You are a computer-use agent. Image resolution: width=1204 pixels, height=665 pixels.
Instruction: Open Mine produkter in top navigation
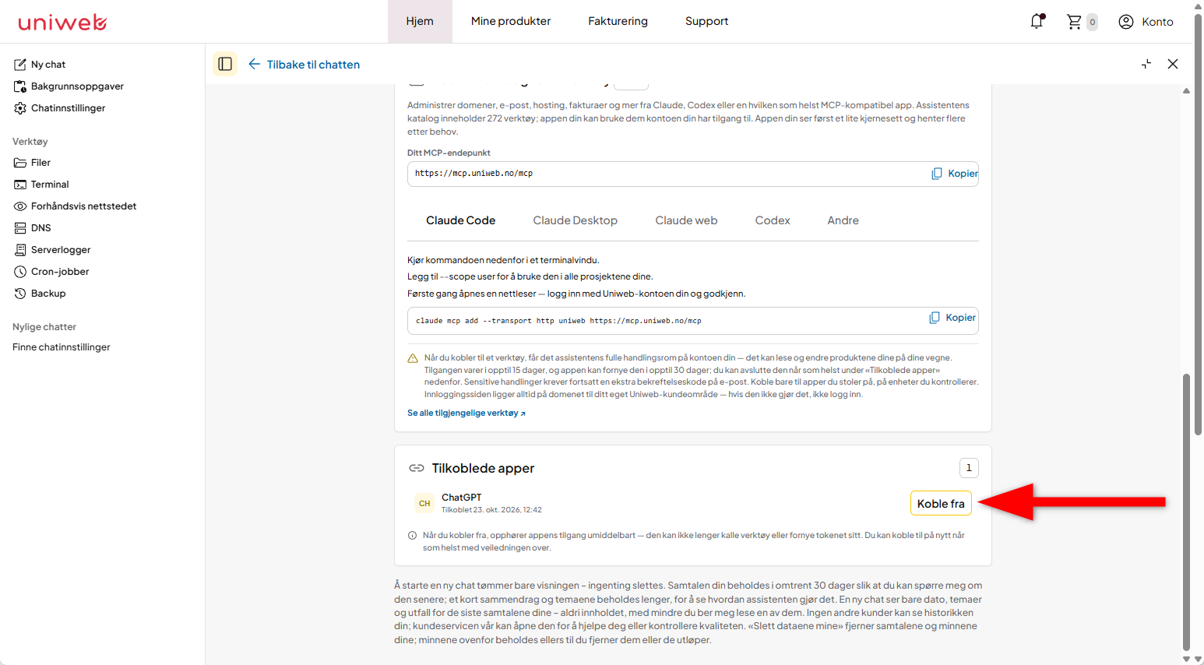[x=511, y=21]
